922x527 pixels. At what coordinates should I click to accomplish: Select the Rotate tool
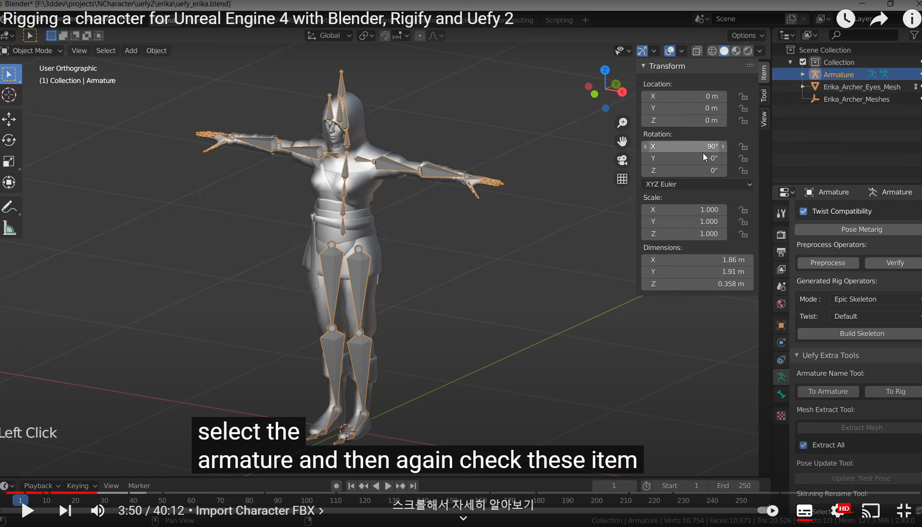(9, 140)
